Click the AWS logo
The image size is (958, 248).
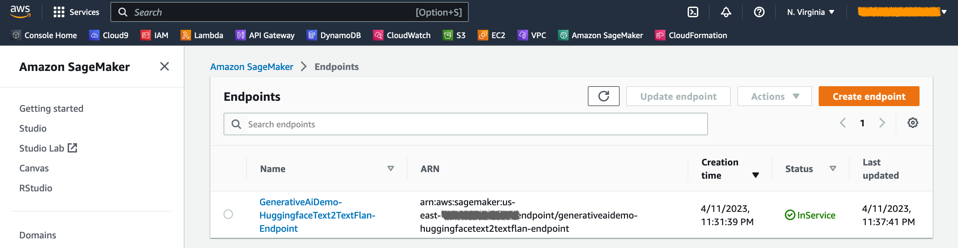[20, 12]
